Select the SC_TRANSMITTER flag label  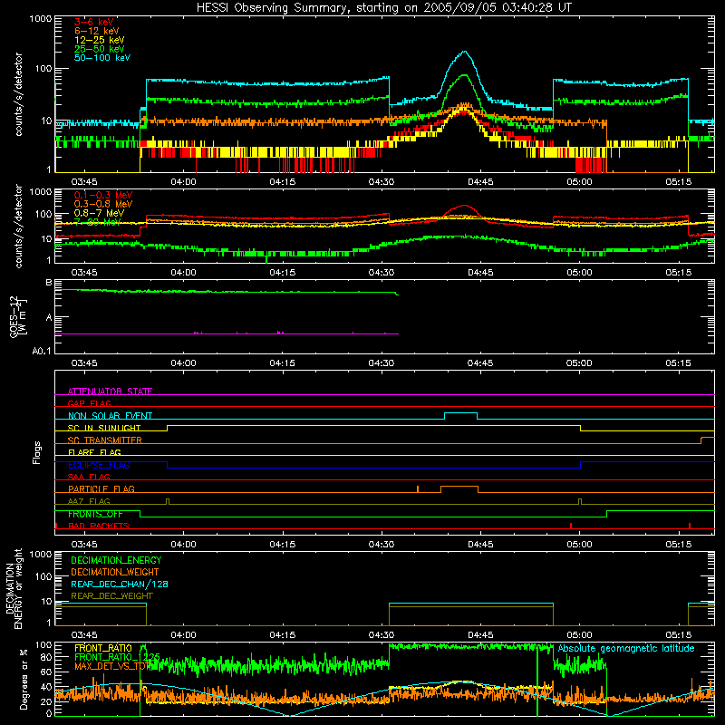coord(104,440)
